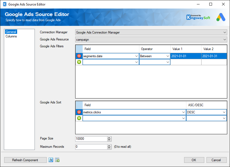Click the Maximum Records input field
Screen dimensions: 230x167
click(91, 147)
